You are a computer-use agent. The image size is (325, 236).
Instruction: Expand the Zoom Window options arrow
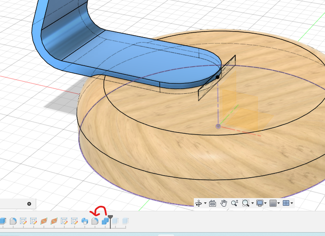pyautogui.click(x=252, y=204)
